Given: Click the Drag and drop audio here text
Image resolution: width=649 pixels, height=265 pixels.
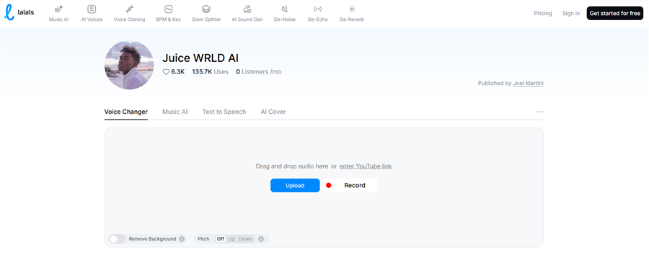Looking at the screenshot, I should click(292, 166).
